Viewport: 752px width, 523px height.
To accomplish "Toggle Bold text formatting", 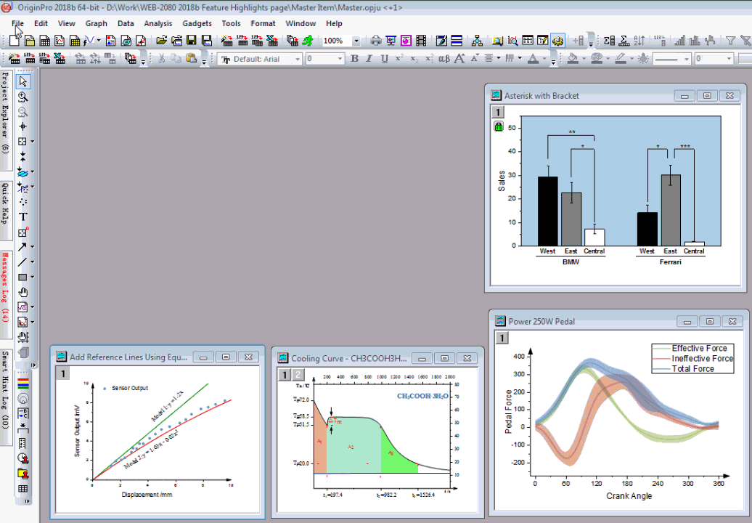I will (x=354, y=59).
